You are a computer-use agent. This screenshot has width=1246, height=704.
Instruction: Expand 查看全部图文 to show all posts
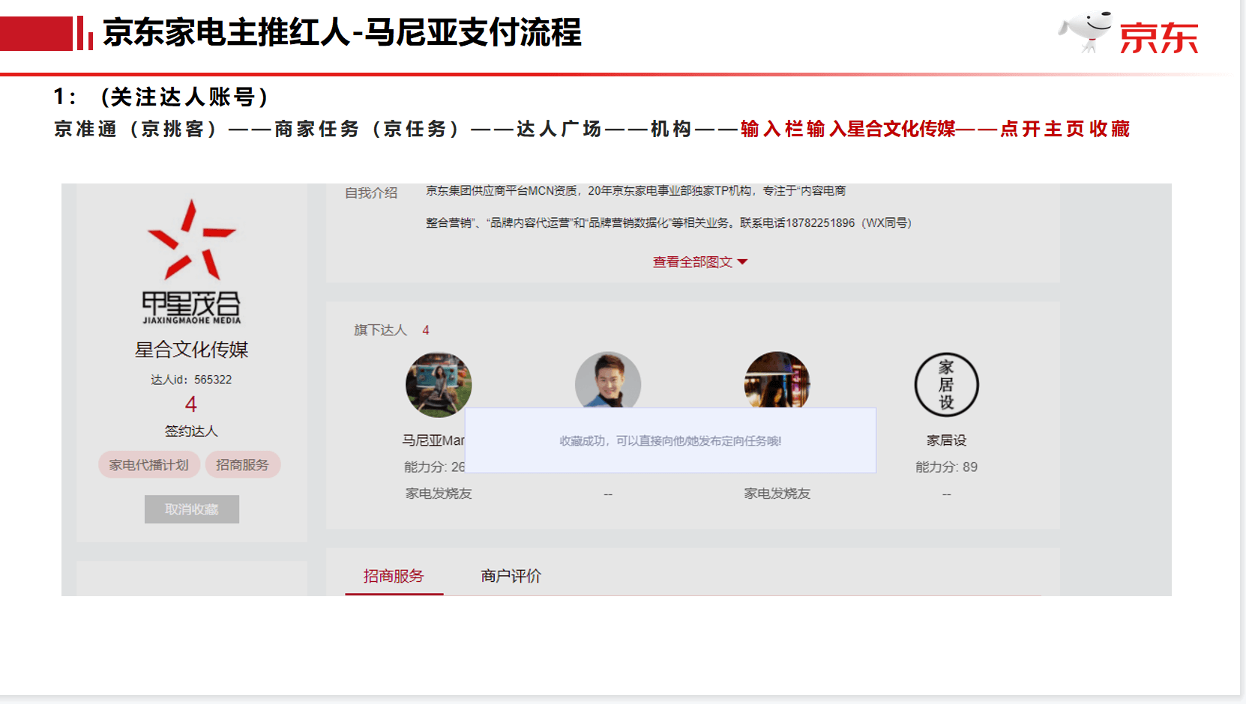[700, 262]
